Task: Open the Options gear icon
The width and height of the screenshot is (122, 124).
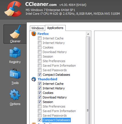Action: [15, 94]
